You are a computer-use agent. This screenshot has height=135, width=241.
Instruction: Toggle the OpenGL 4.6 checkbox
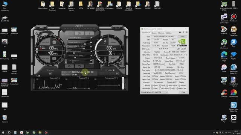pyautogui.click(x=177, y=88)
